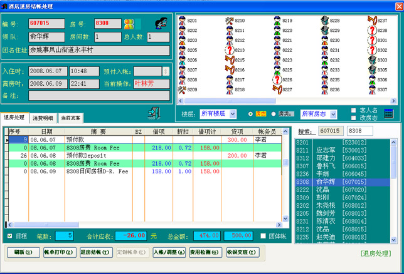Image resolution: width=404 pixels, height=274 pixels.
Task: Open the calculator grid icon
Action: point(389,113)
